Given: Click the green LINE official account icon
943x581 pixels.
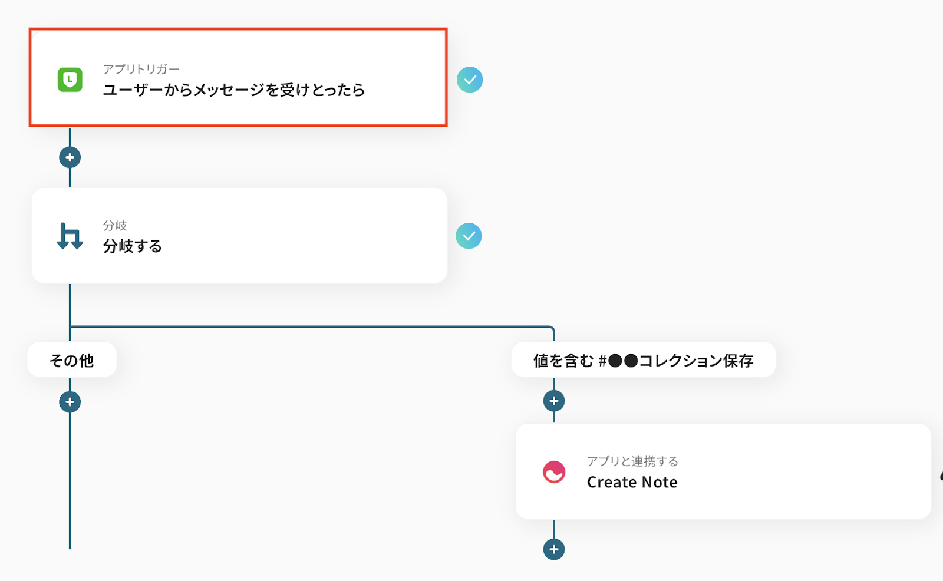Looking at the screenshot, I should point(70,80).
